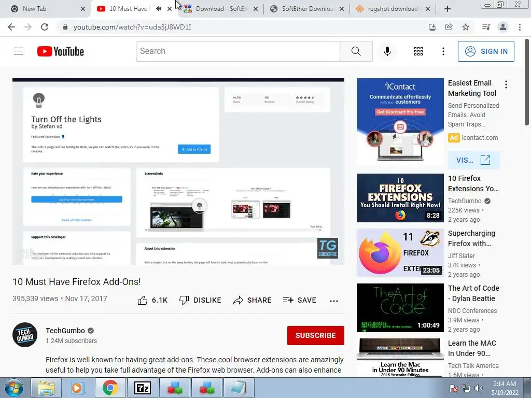Like the video (6.1K)

[152, 300]
